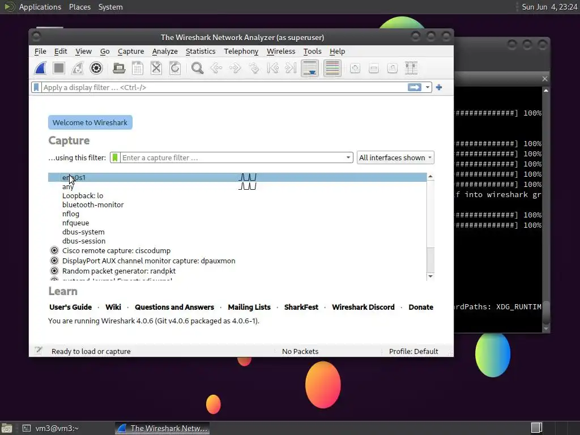Open the File menu
Image resolution: width=580 pixels, height=435 pixels.
pyautogui.click(x=40, y=52)
